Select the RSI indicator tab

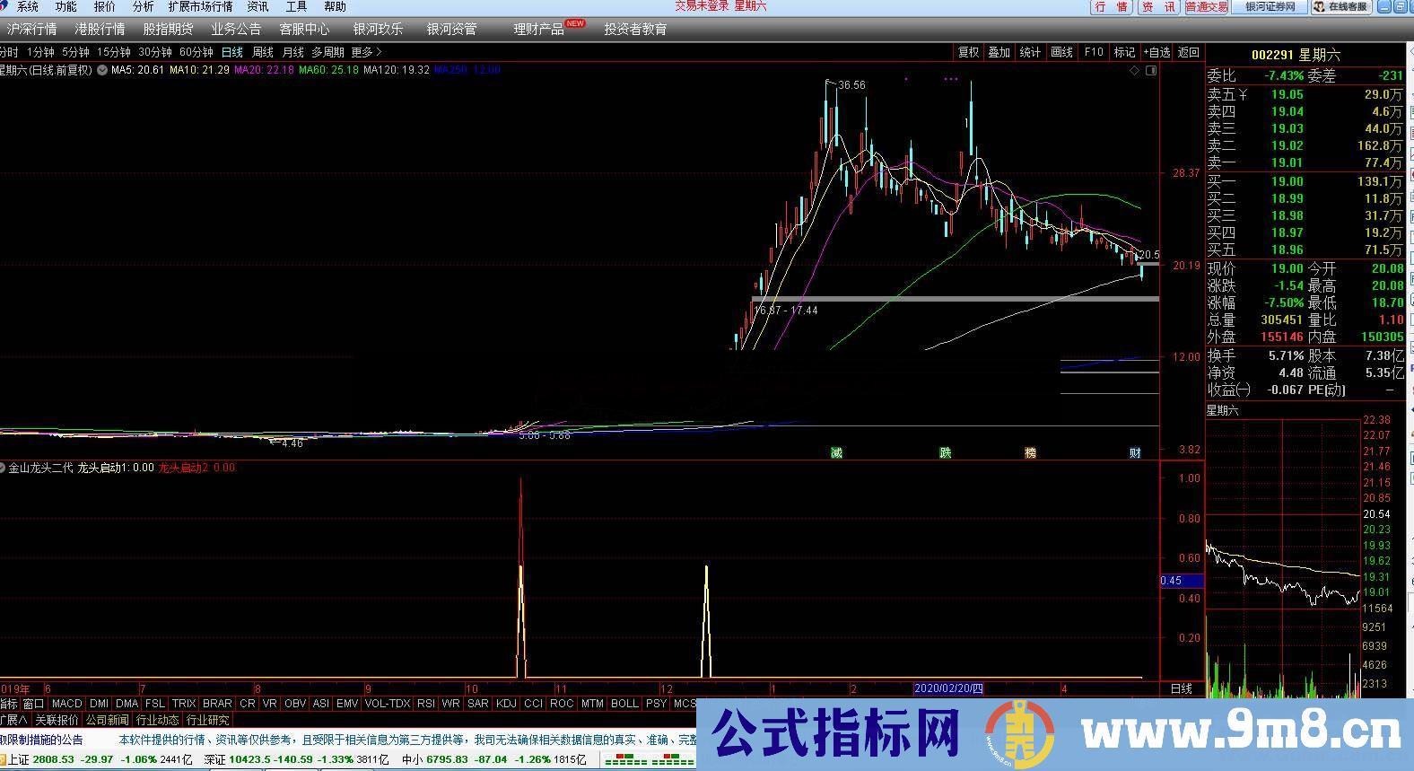(426, 704)
